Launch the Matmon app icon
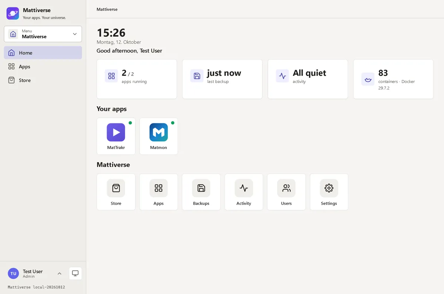This screenshot has height=294, width=444. (x=159, y=132)
